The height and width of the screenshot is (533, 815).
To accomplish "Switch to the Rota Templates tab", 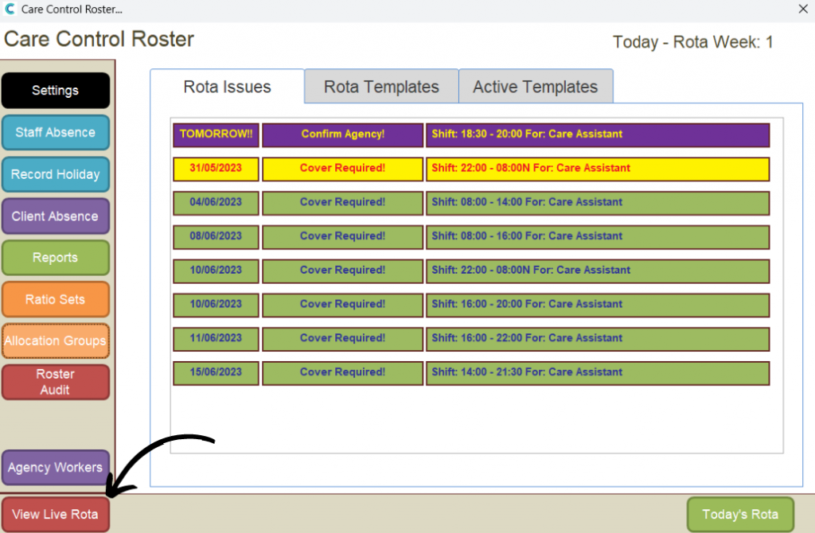I will pos(381,87).
